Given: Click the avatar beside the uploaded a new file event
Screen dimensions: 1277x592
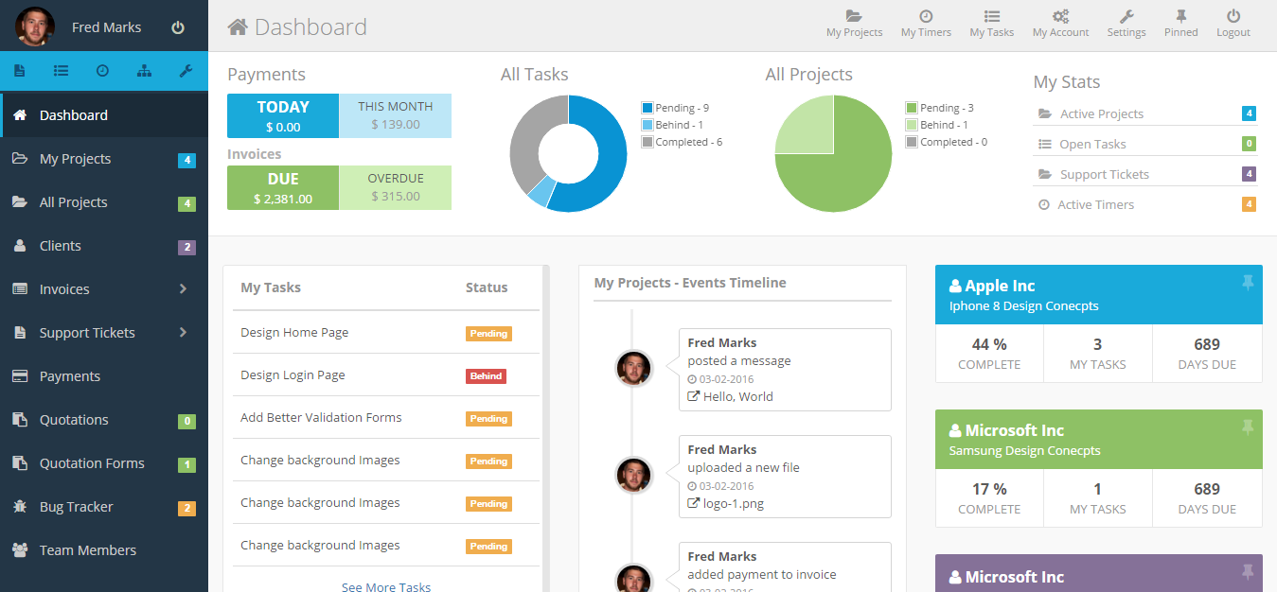Looking at the screenshot, I should click(x=633, y=475).
